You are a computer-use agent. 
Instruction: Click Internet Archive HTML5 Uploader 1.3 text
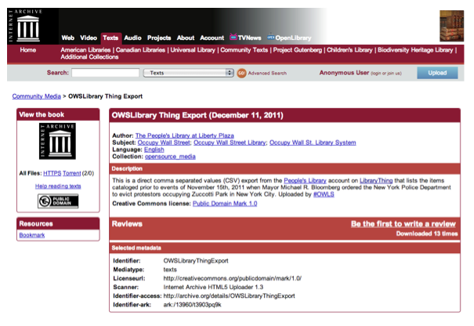[x=213, y=287]
